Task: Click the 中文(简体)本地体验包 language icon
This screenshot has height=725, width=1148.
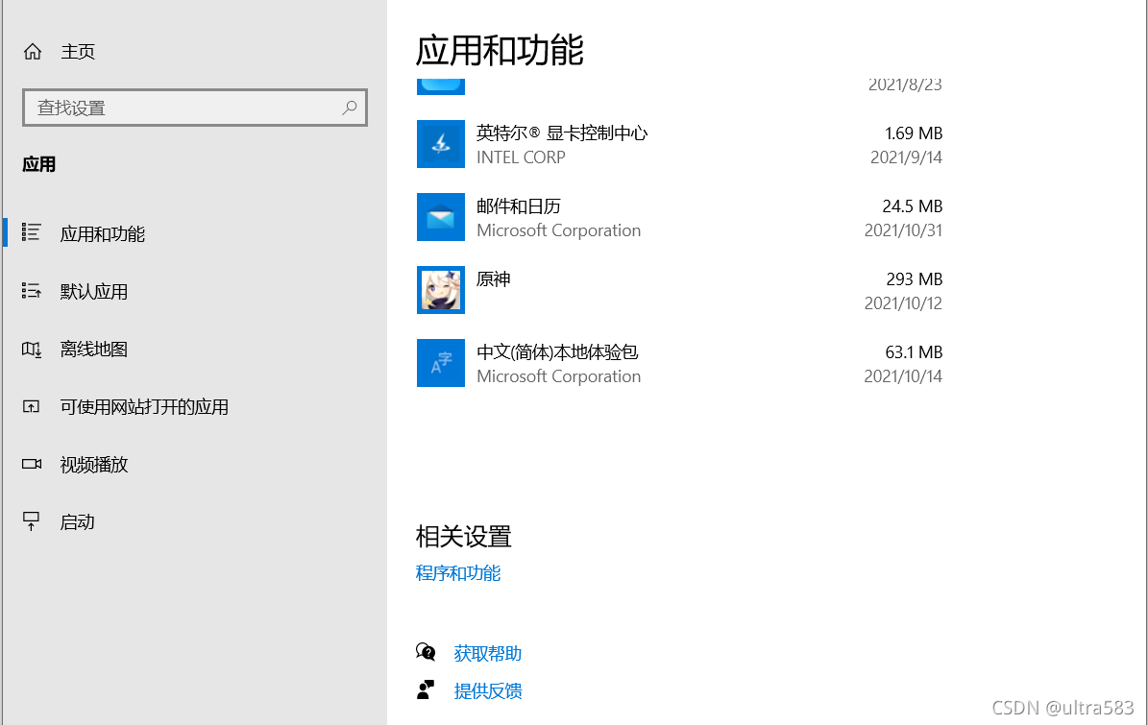Action: (x=441, y=363)
